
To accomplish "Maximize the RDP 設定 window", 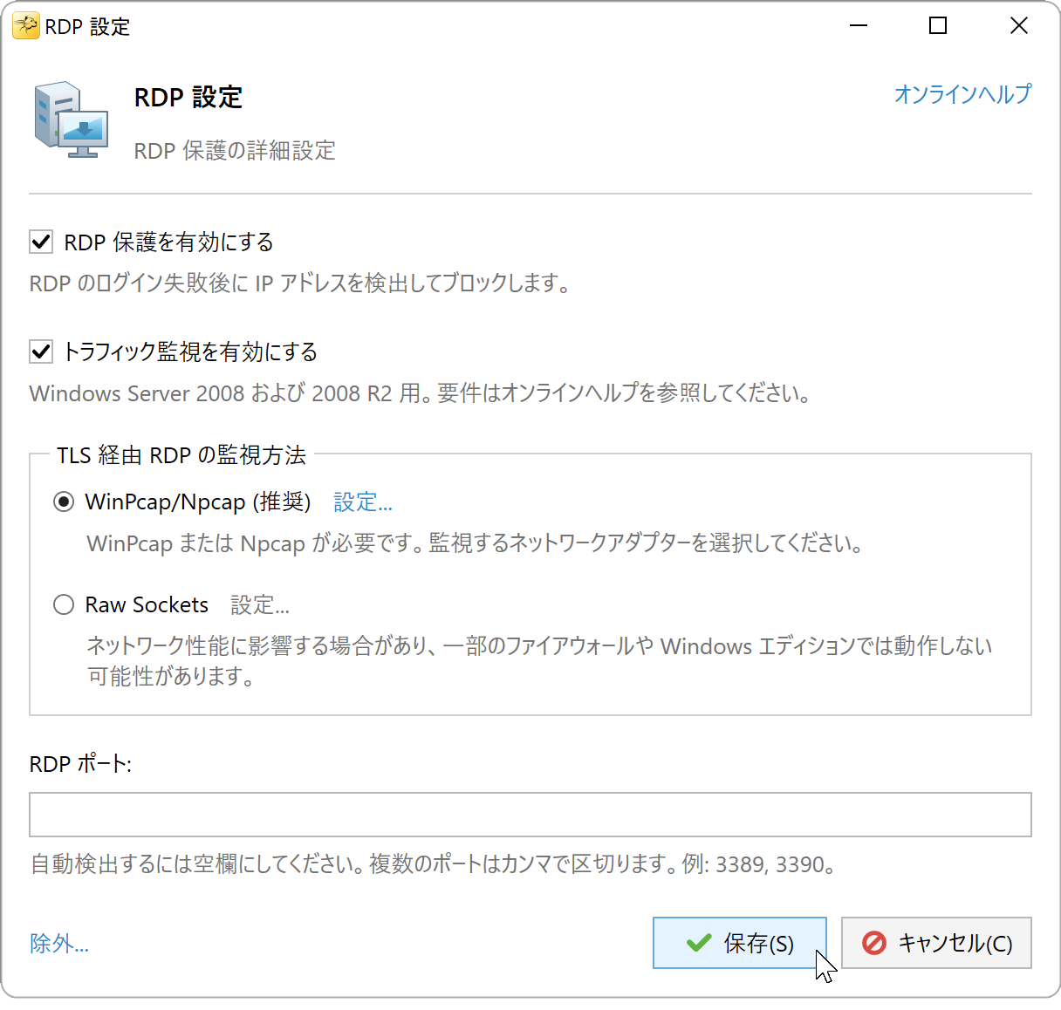I will [938, 26].
